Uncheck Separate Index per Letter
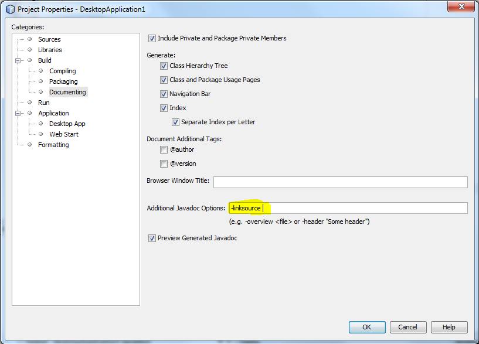The height and width of the screenshot is (344, 479). 175,122
